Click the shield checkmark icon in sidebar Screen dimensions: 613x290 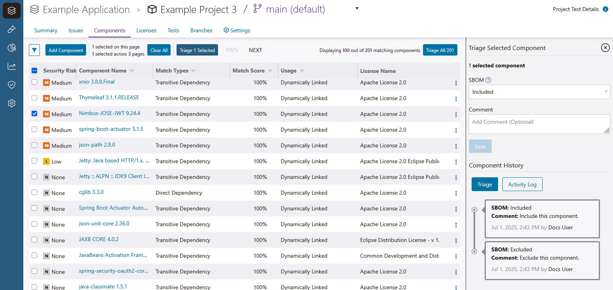point(11,85)
